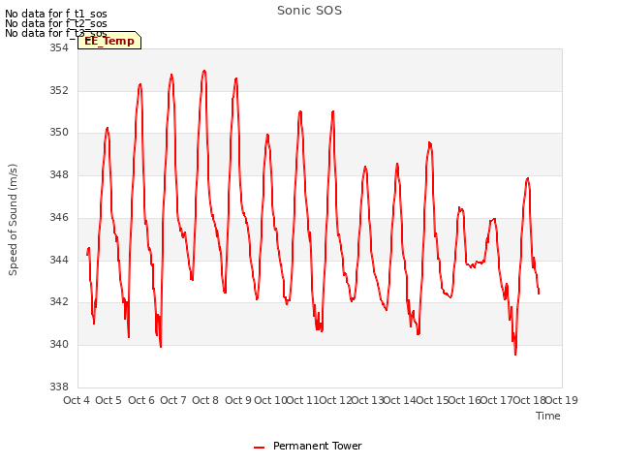Click the 352 y-axis tick label
The height and width of the screenshot is (465, 620).
pos(59,90)
